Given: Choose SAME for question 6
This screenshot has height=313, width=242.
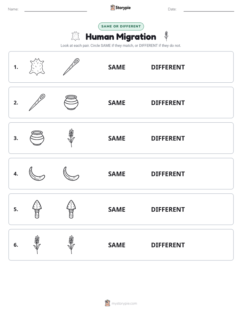Looking at the screenshot, I should pos(117,245).
